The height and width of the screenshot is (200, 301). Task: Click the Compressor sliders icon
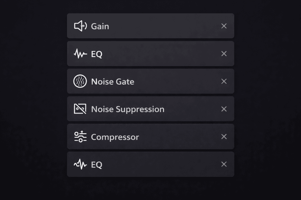pos(80,137)
